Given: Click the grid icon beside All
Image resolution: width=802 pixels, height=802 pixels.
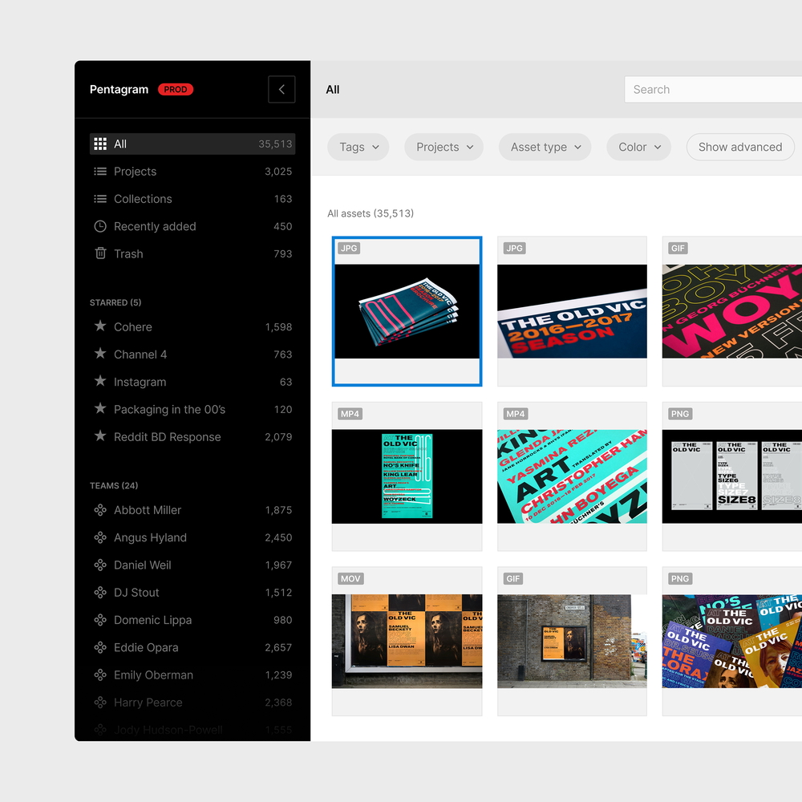Looking at the screenshot, I should pos(100,144).
